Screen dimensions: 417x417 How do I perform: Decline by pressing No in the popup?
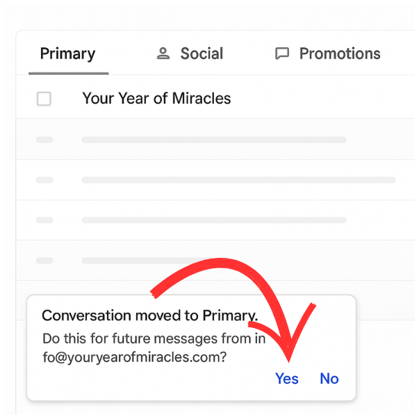[x=329, y=379]
